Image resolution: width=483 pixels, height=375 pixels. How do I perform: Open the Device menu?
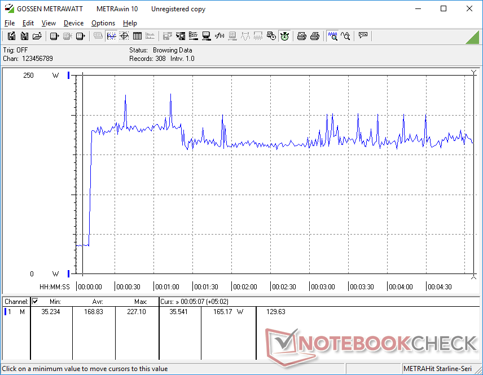point(73,23)
